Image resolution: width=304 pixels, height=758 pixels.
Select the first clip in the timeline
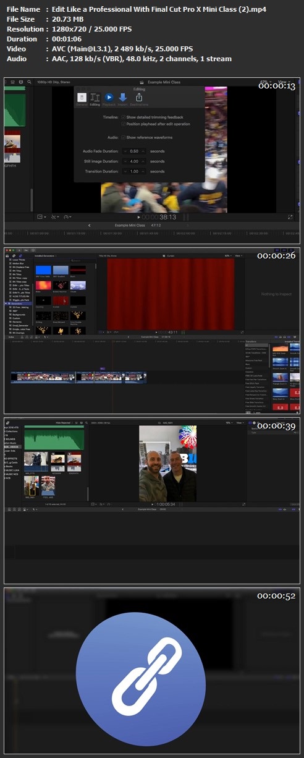43,376
